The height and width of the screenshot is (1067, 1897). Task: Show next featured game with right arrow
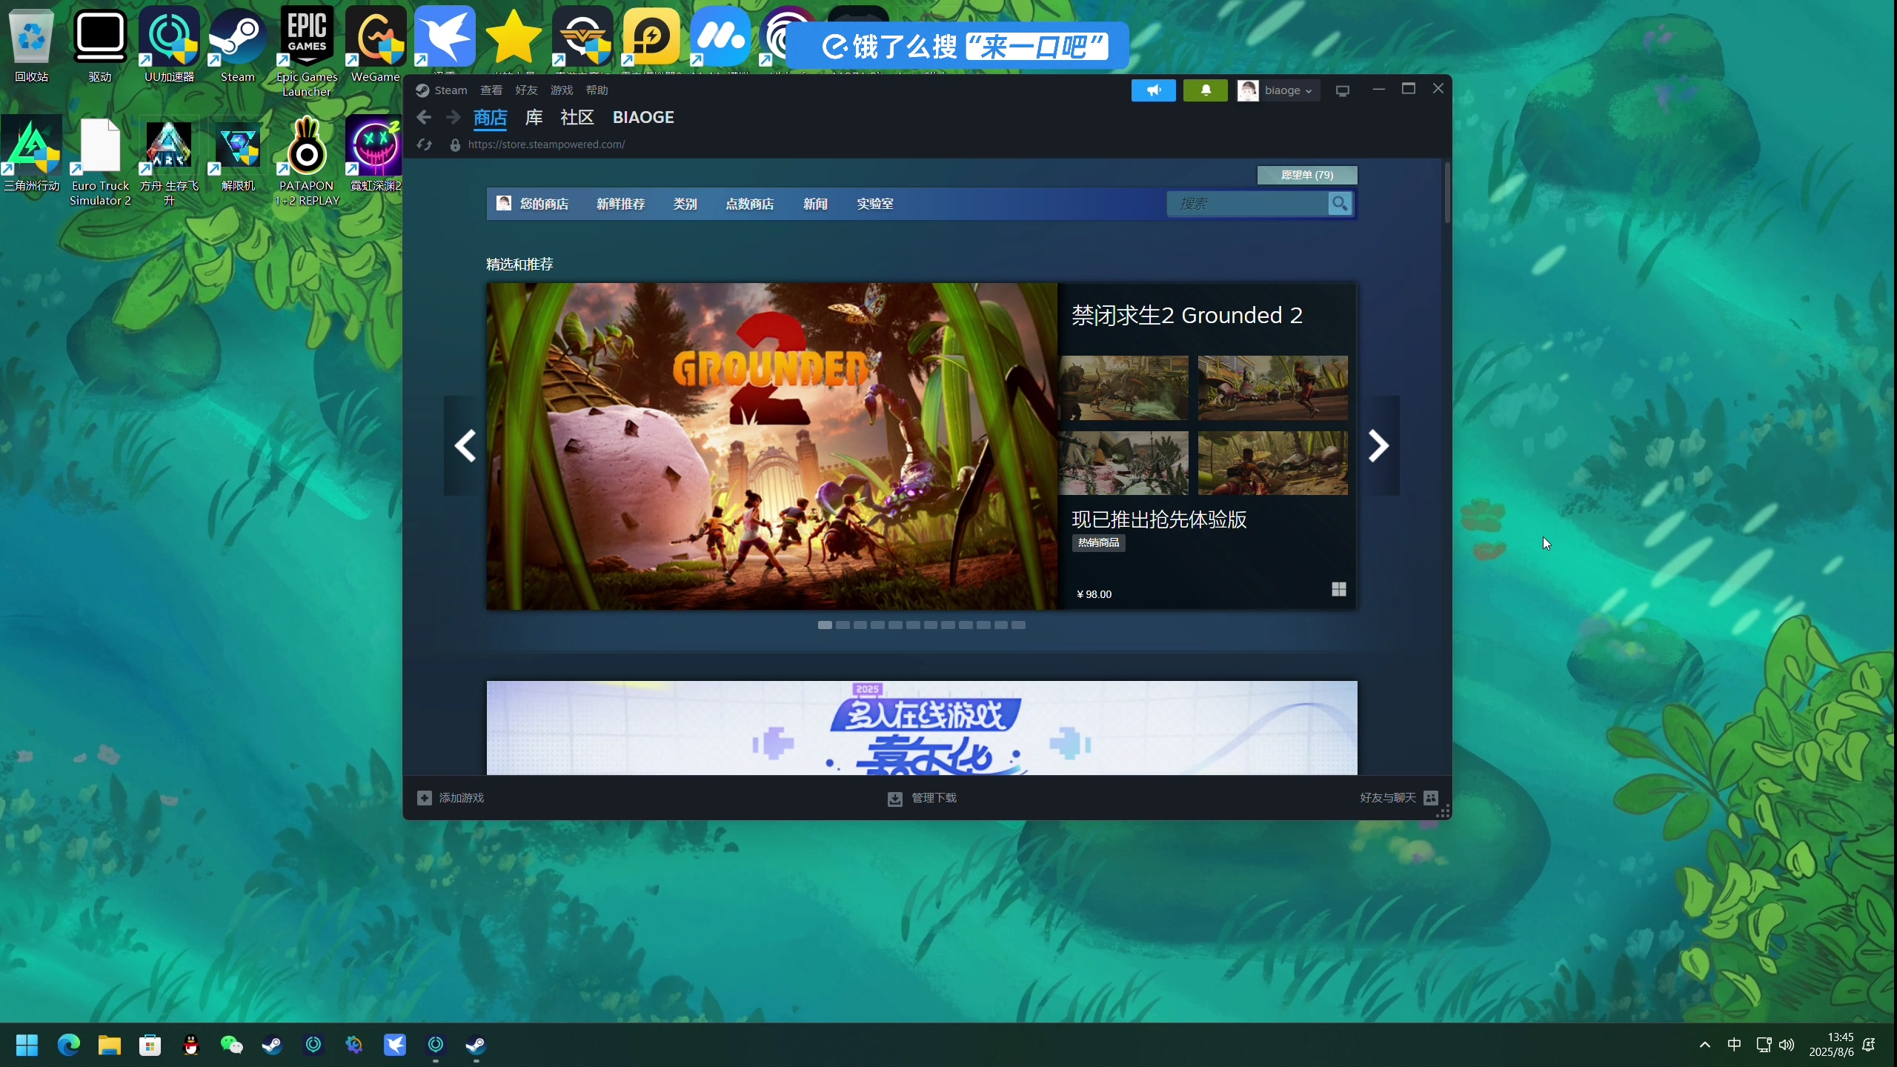point(1378,445)
